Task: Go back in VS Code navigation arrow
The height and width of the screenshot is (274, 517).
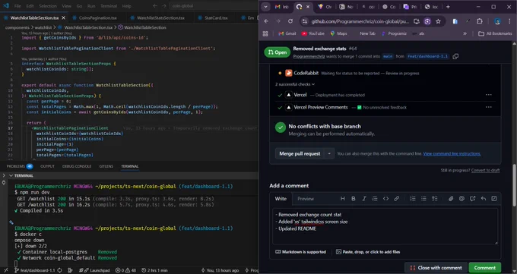Action: [x=155, y=6]
